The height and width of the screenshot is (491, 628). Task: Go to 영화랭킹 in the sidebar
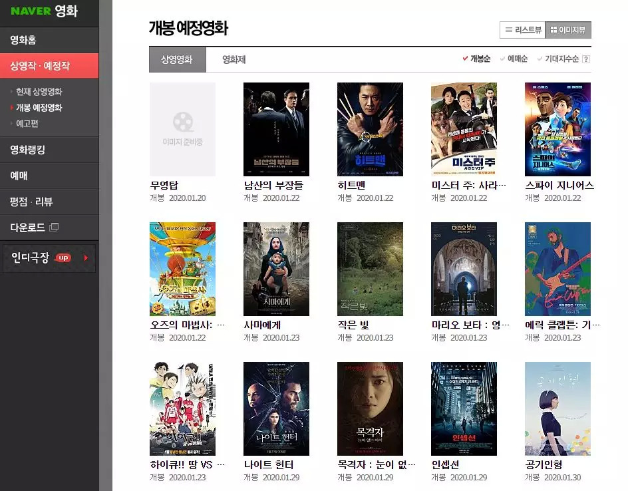tap(49, 150)
